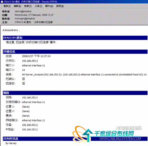Viewport: 148px width, 146px height.
Task: Click the '另外的讯息' section header
Action: pyautogui.click(x=75, y=139)
